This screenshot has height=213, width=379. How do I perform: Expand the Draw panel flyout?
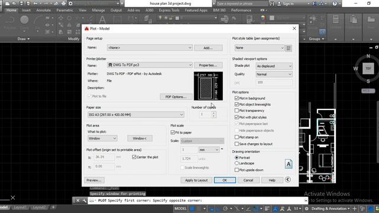[x=24, y=39]
